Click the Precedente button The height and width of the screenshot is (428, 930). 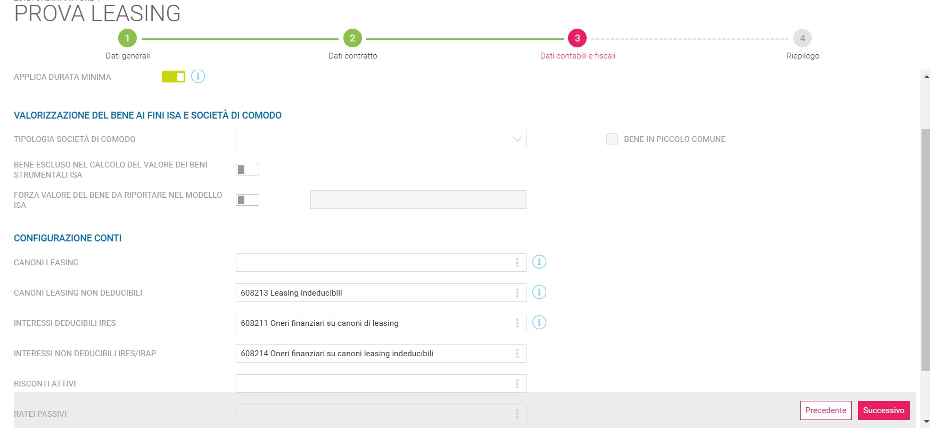point(826,410)
